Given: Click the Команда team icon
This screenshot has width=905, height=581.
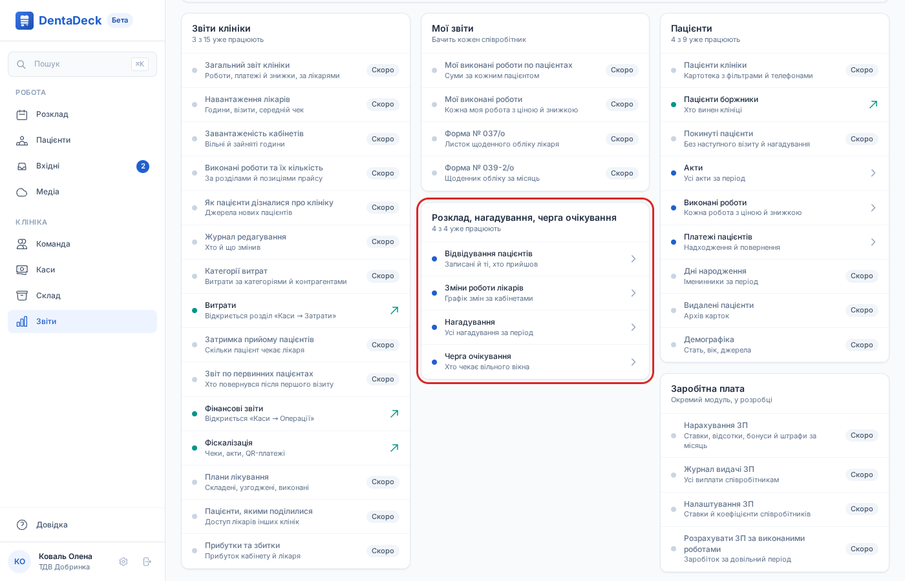Looking at the screenshot, I should [x=22, y=244].
